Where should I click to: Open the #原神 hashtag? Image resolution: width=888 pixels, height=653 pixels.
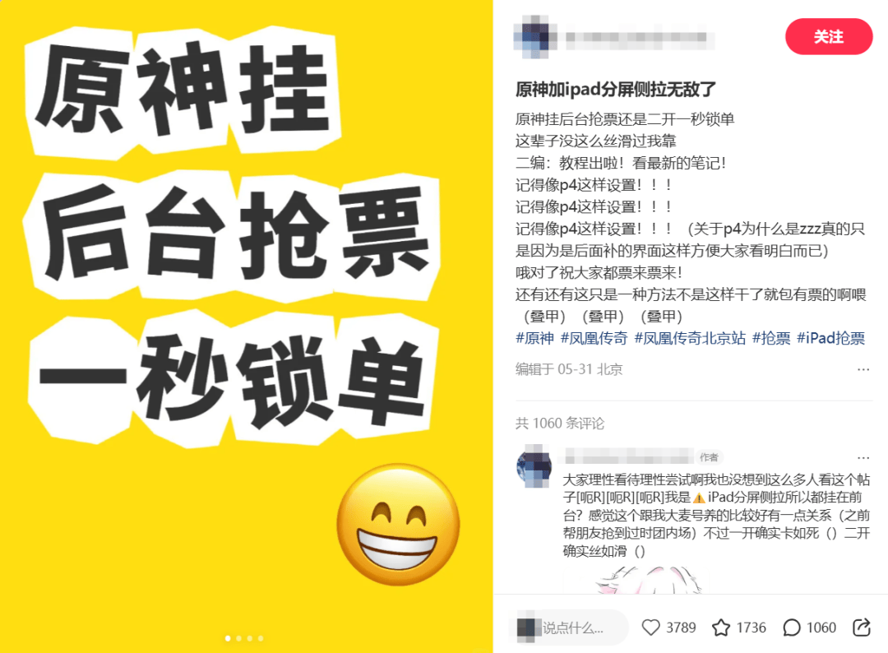pos(534,338)
